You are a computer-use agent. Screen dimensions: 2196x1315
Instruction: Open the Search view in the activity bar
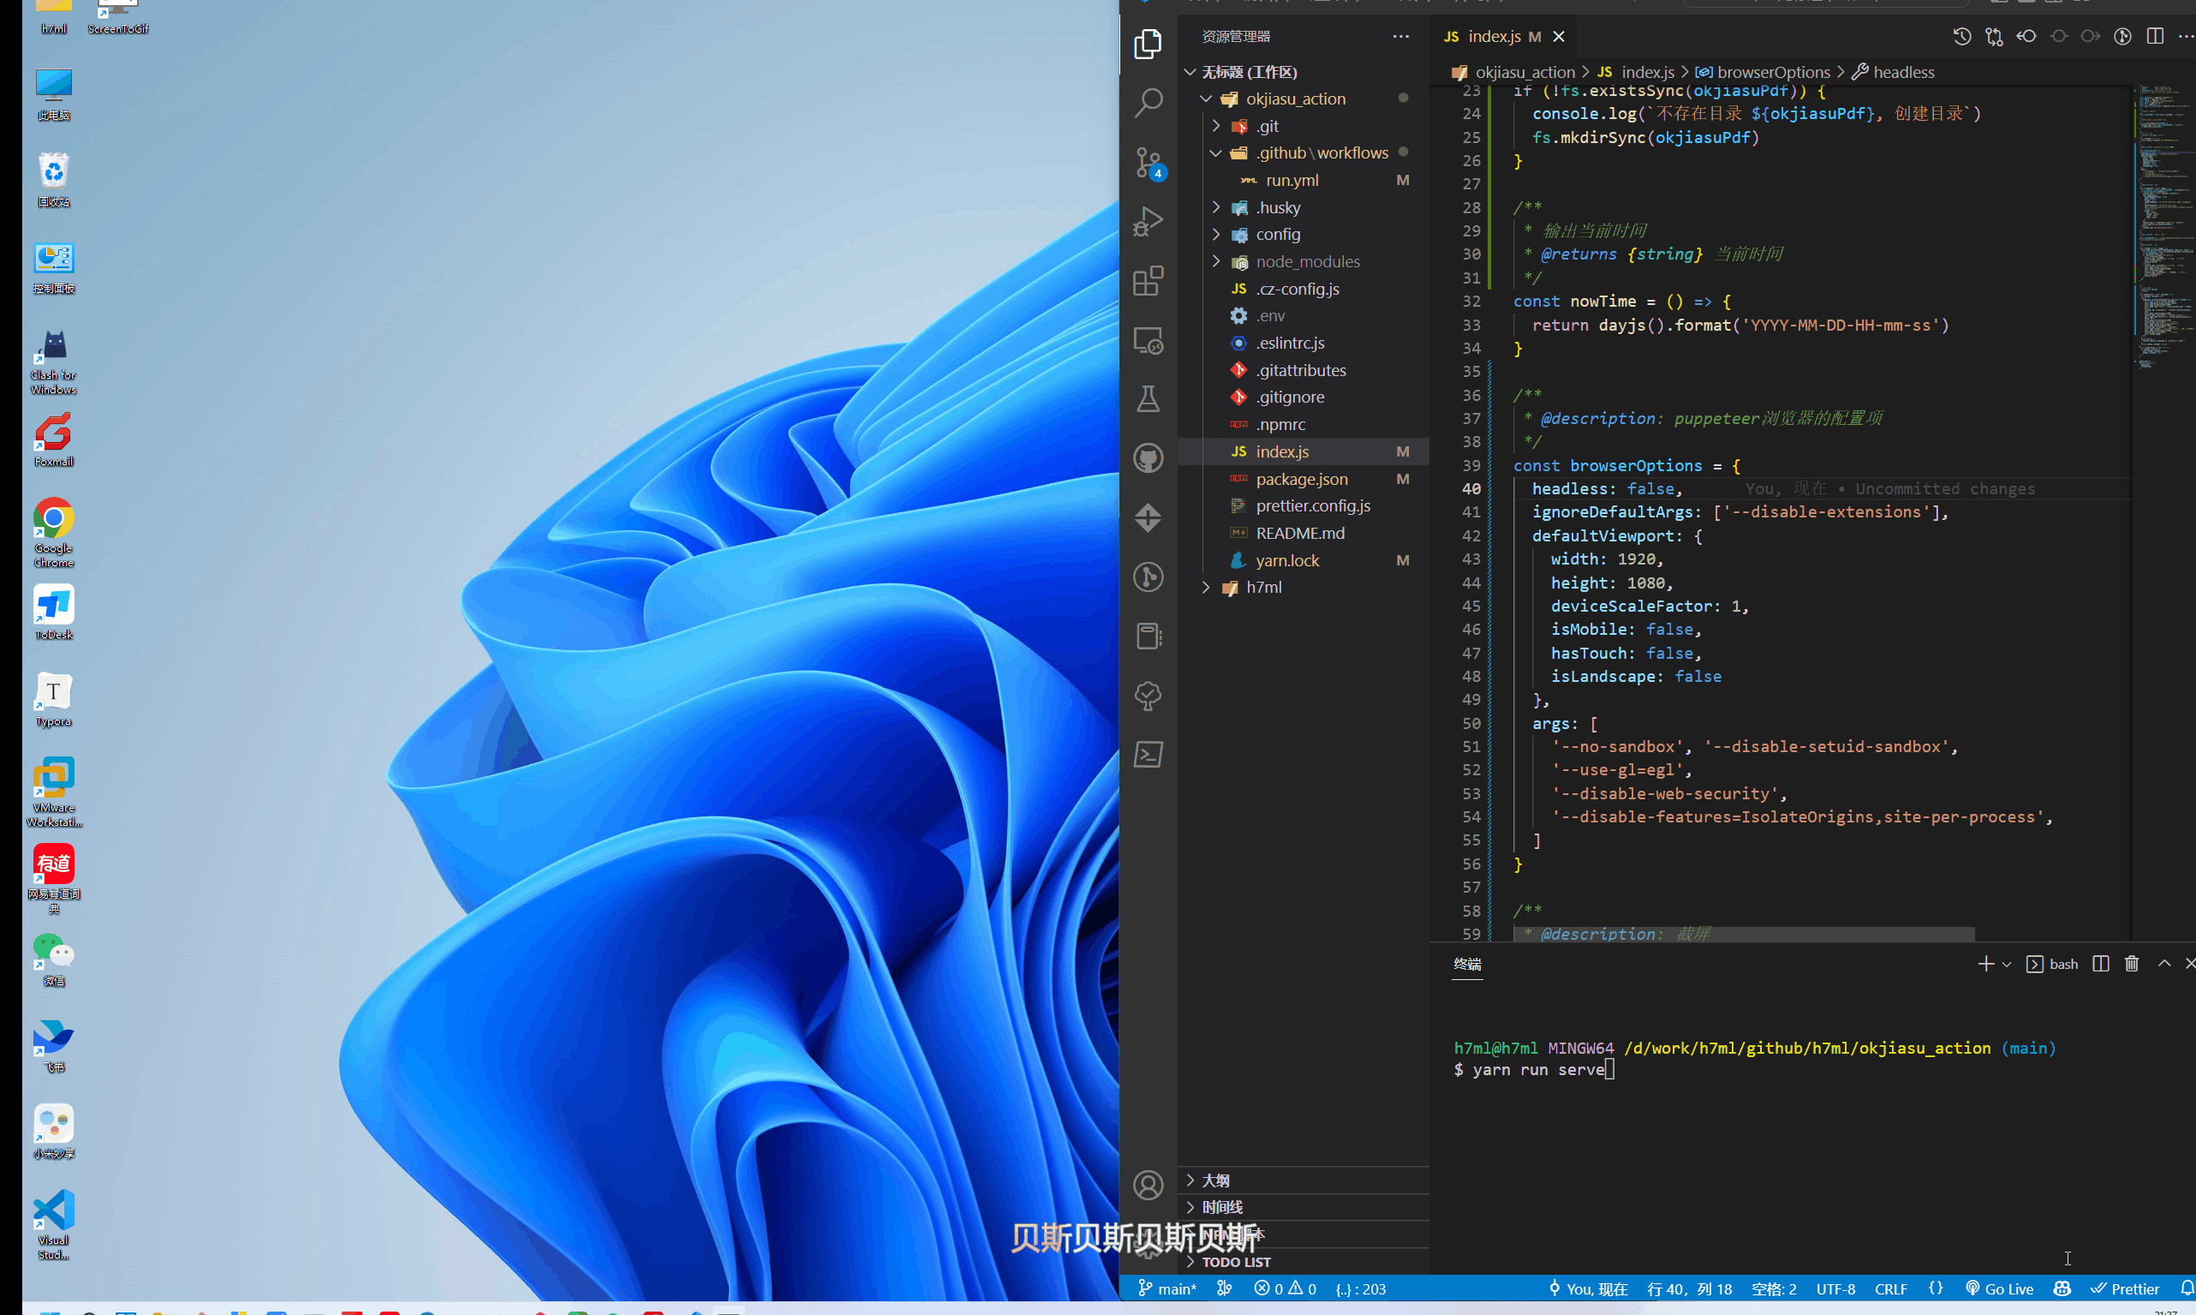(x=1148, y=103)
